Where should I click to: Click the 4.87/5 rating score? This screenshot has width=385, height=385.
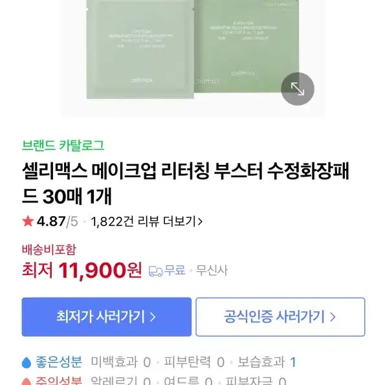click(57, 221)
